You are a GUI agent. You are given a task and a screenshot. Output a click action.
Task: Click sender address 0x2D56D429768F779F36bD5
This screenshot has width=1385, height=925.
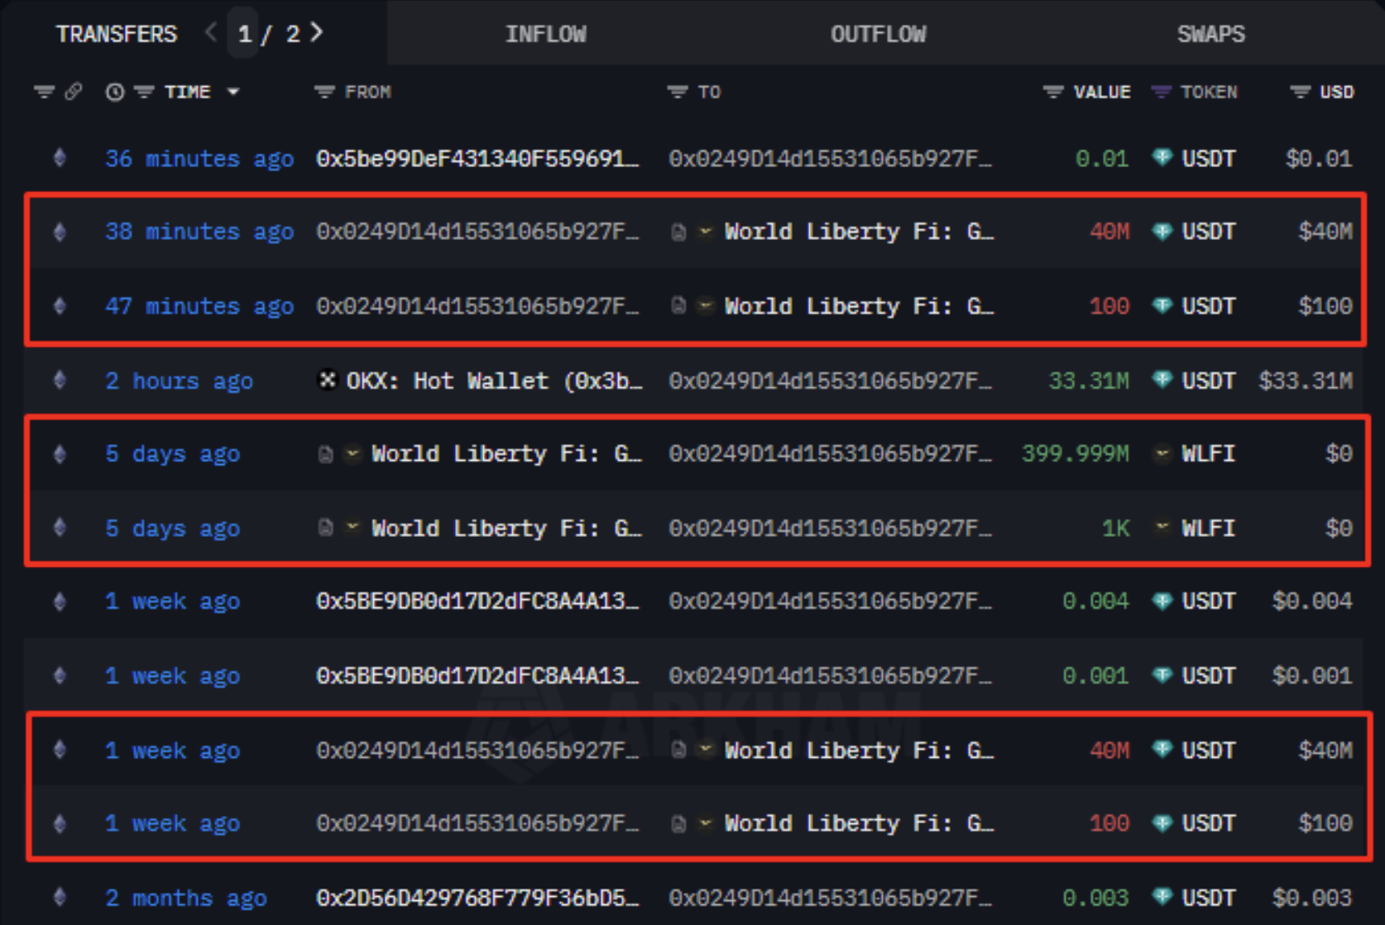pos(477,898)
